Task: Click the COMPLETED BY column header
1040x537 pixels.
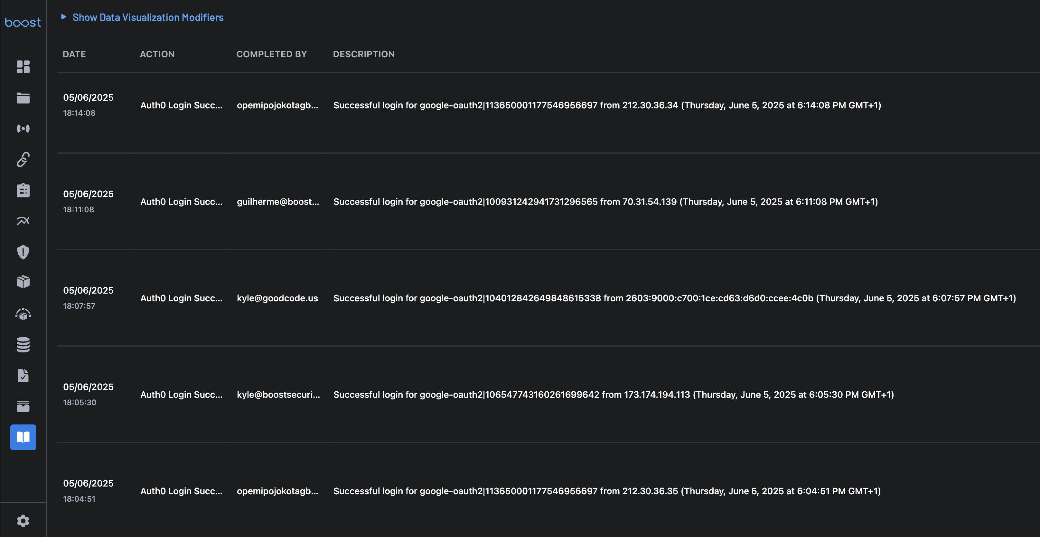Action: pos(271,54)
